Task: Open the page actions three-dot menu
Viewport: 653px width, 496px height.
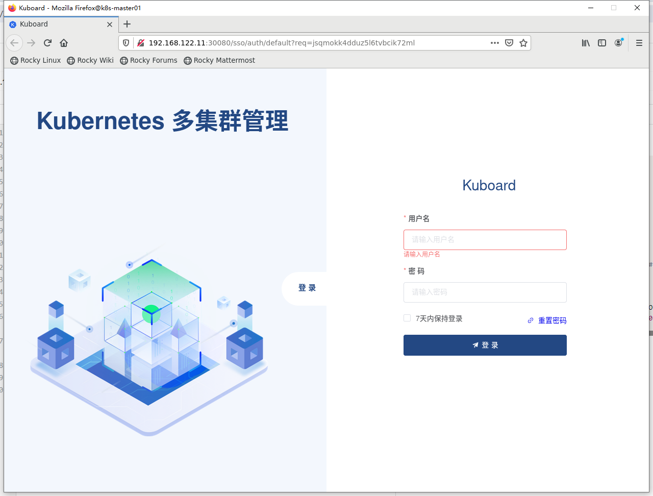Action: pyautogui.click(x=495, y=43)
